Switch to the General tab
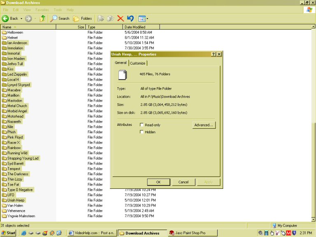This screenshot has width=316, height=237. (x=121, y=63)
